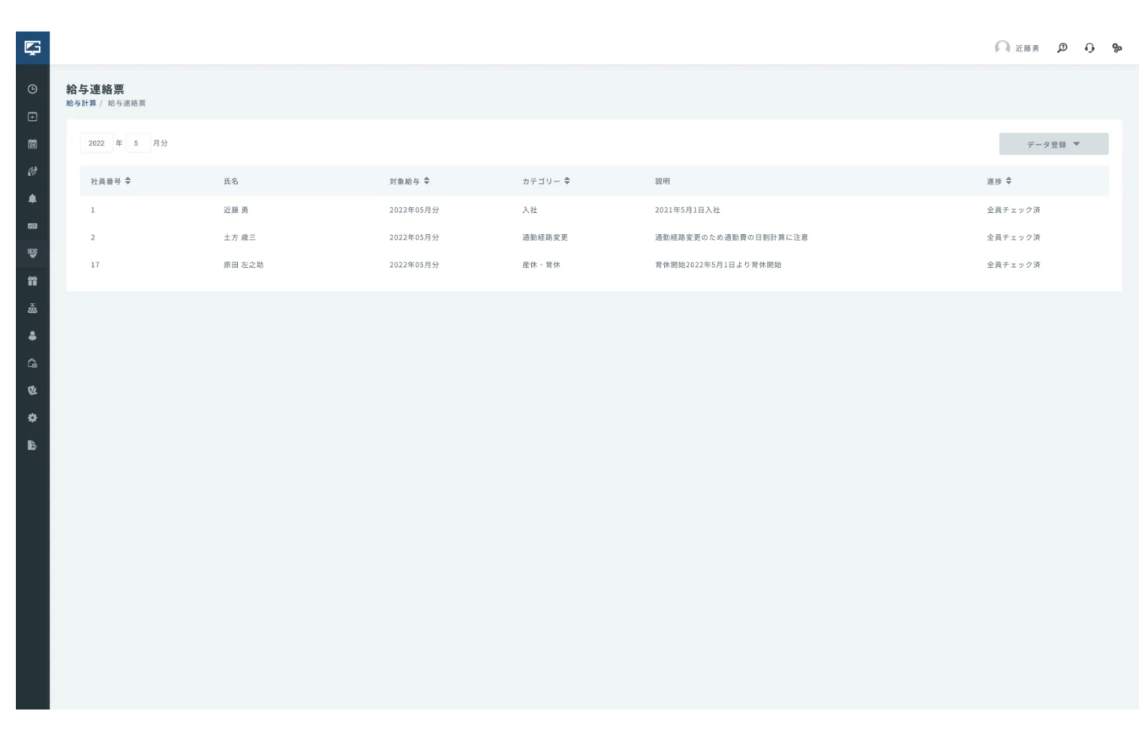
Task: Open the organization chart sidebar icon
Action: (32, 308)
